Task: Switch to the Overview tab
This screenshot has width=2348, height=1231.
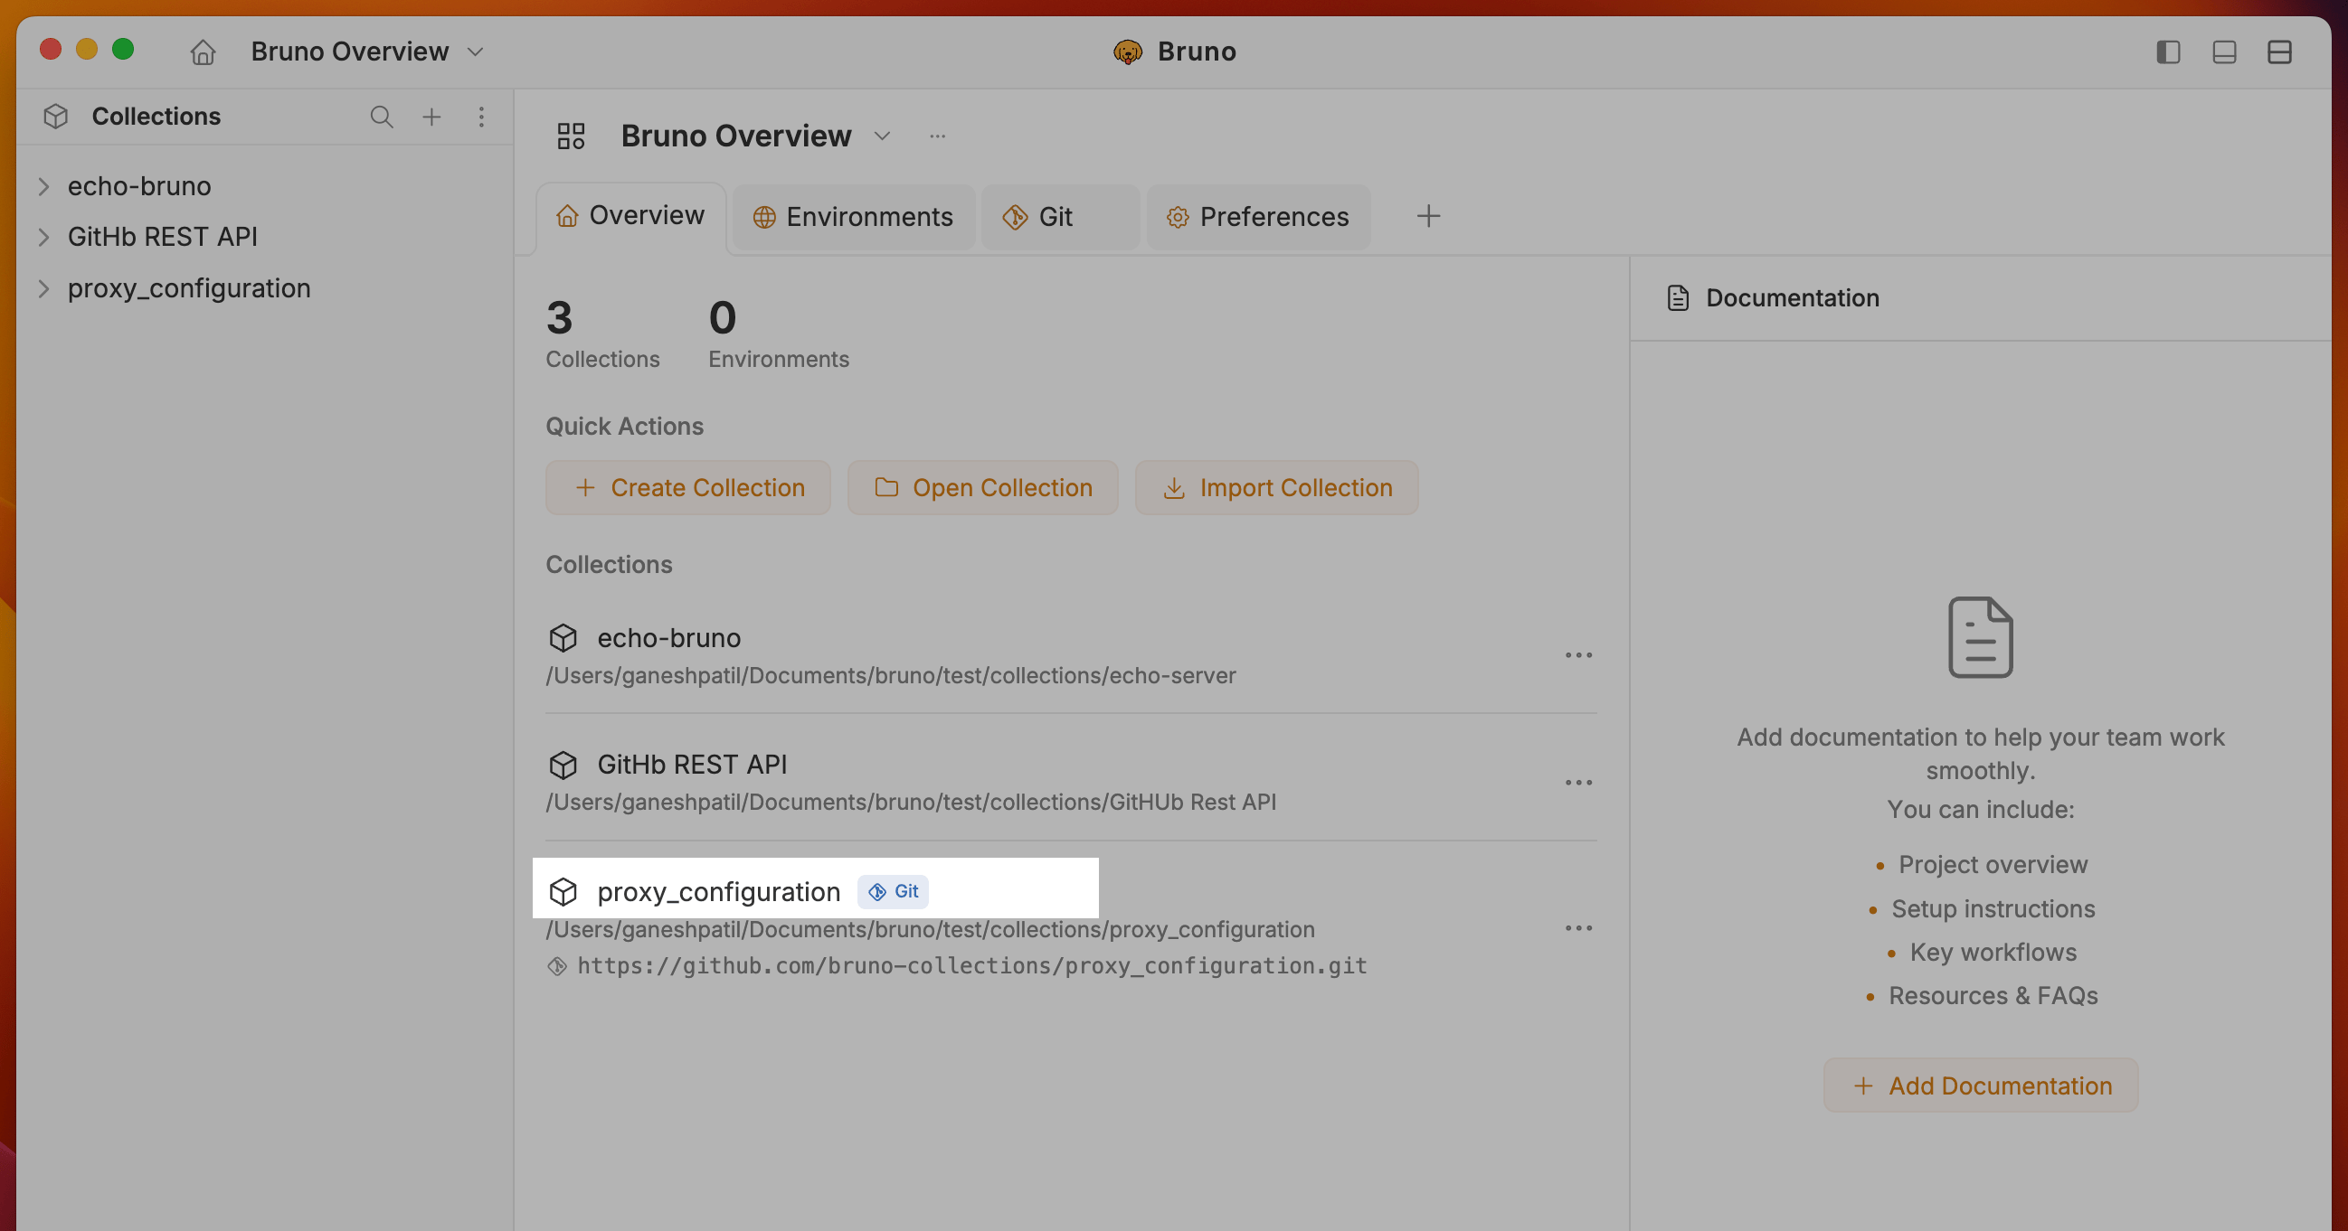Action: pyautogui.click(x=630, y=216)
